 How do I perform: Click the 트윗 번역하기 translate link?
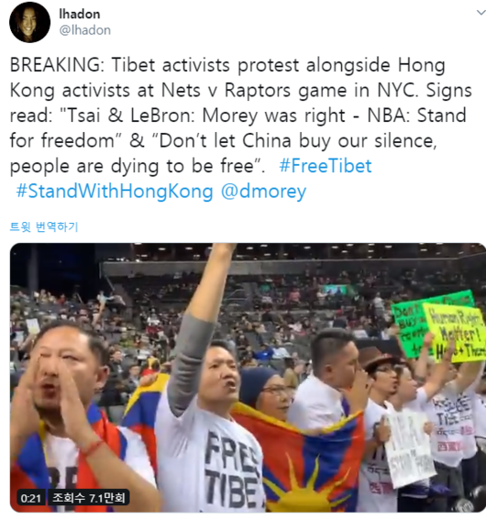tap(44, 227)
